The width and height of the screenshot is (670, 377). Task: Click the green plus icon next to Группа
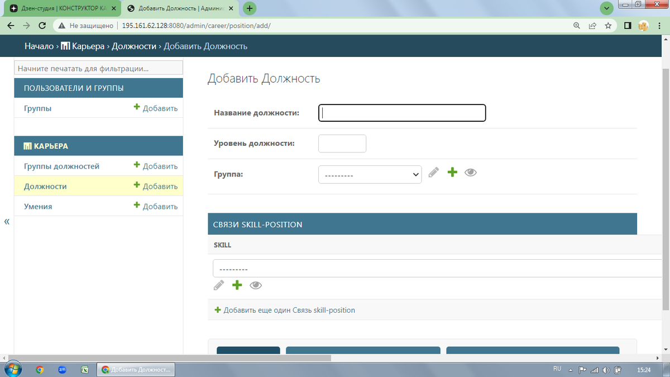click(452, 172)
